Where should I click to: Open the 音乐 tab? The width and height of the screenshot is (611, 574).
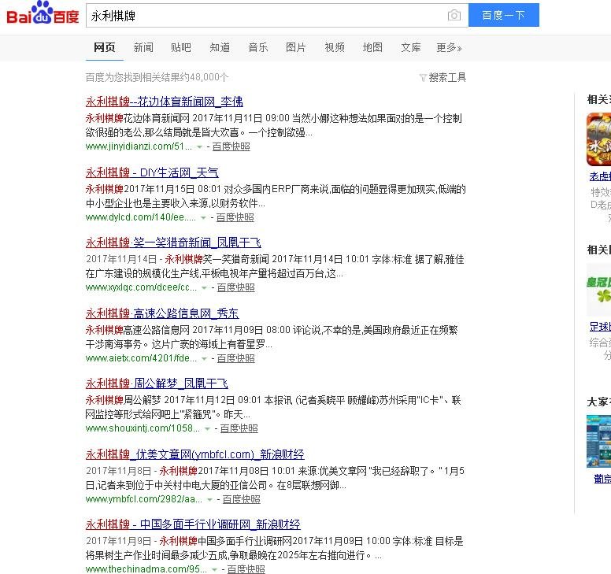(258, 47)
